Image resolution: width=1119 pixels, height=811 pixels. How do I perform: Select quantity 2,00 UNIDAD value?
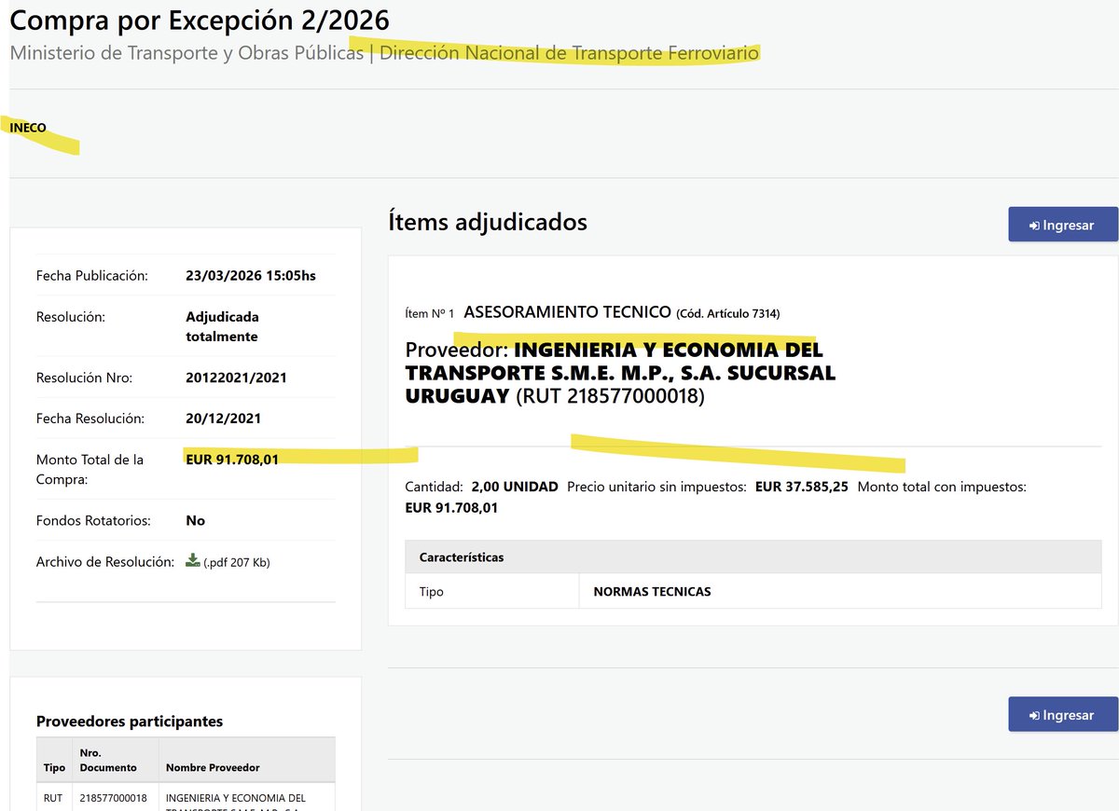[x=515, y=487]
